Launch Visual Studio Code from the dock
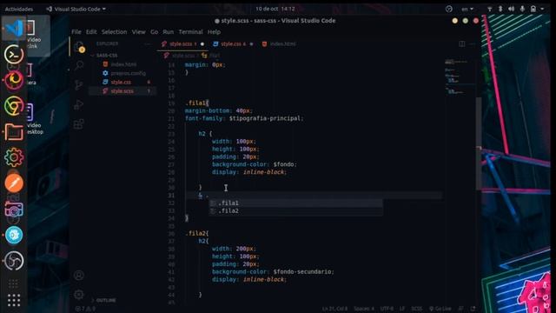Screen dimensions: 556x313 pos(14,29)
